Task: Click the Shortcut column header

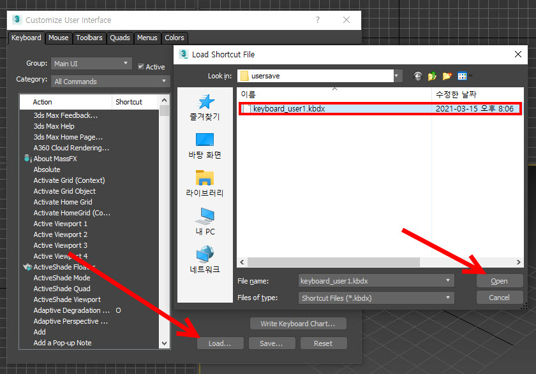Action: coord(135,102)
